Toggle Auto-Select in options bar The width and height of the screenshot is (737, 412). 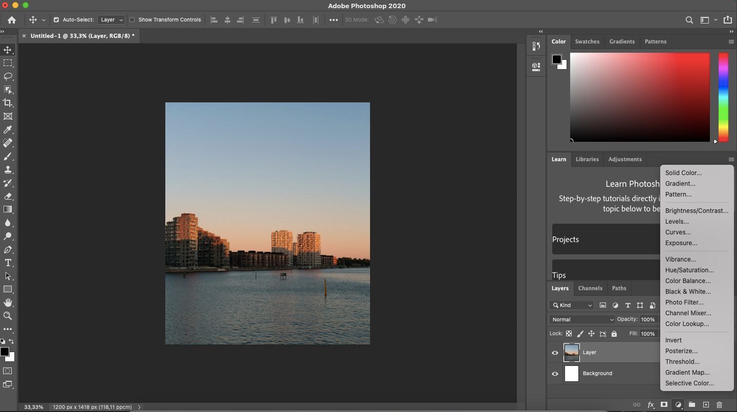coord(57,20)
